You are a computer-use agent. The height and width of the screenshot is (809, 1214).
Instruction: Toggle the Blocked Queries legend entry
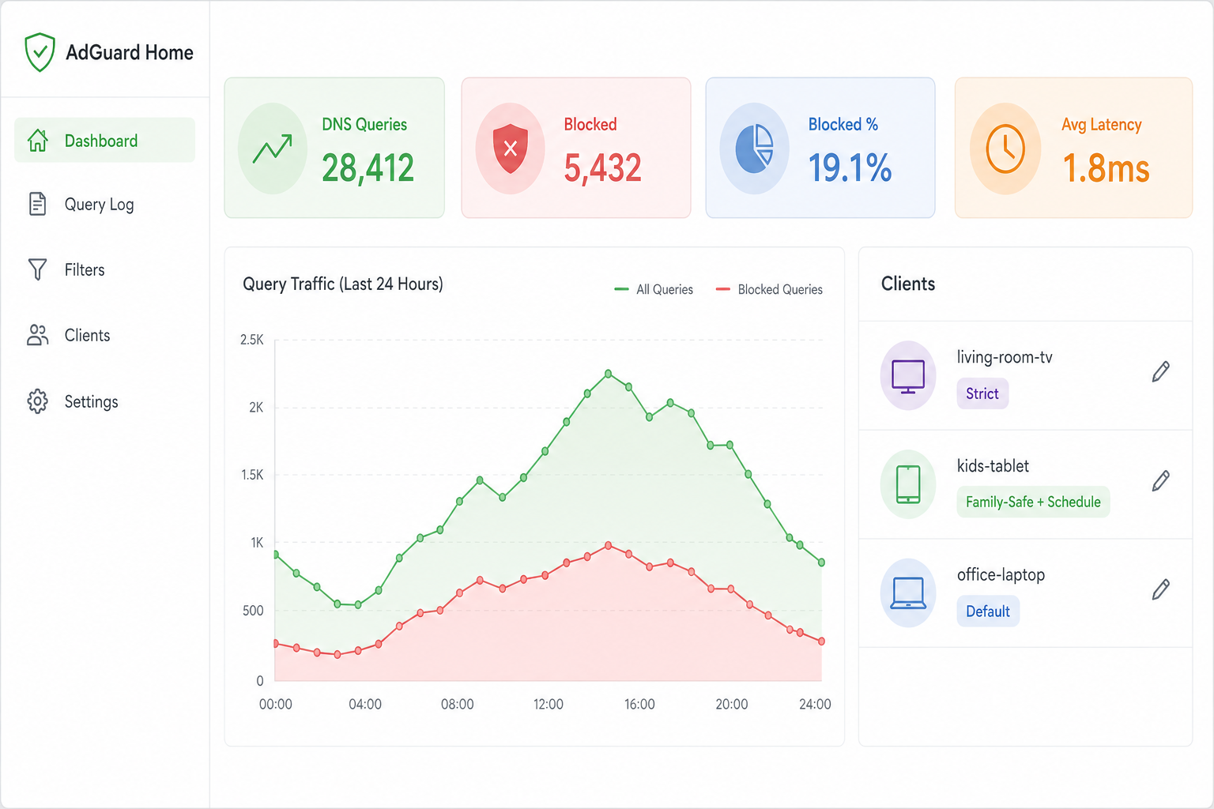[x=769, y=289]
